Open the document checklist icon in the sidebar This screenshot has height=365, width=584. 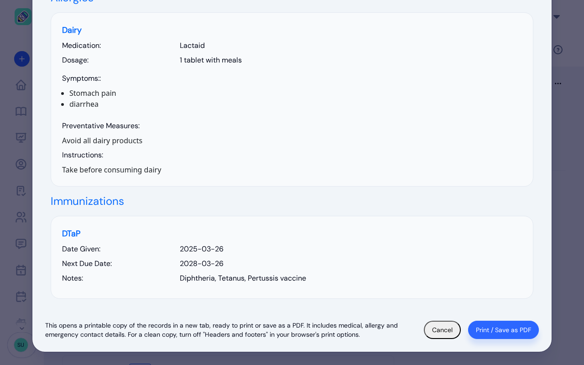21,191
